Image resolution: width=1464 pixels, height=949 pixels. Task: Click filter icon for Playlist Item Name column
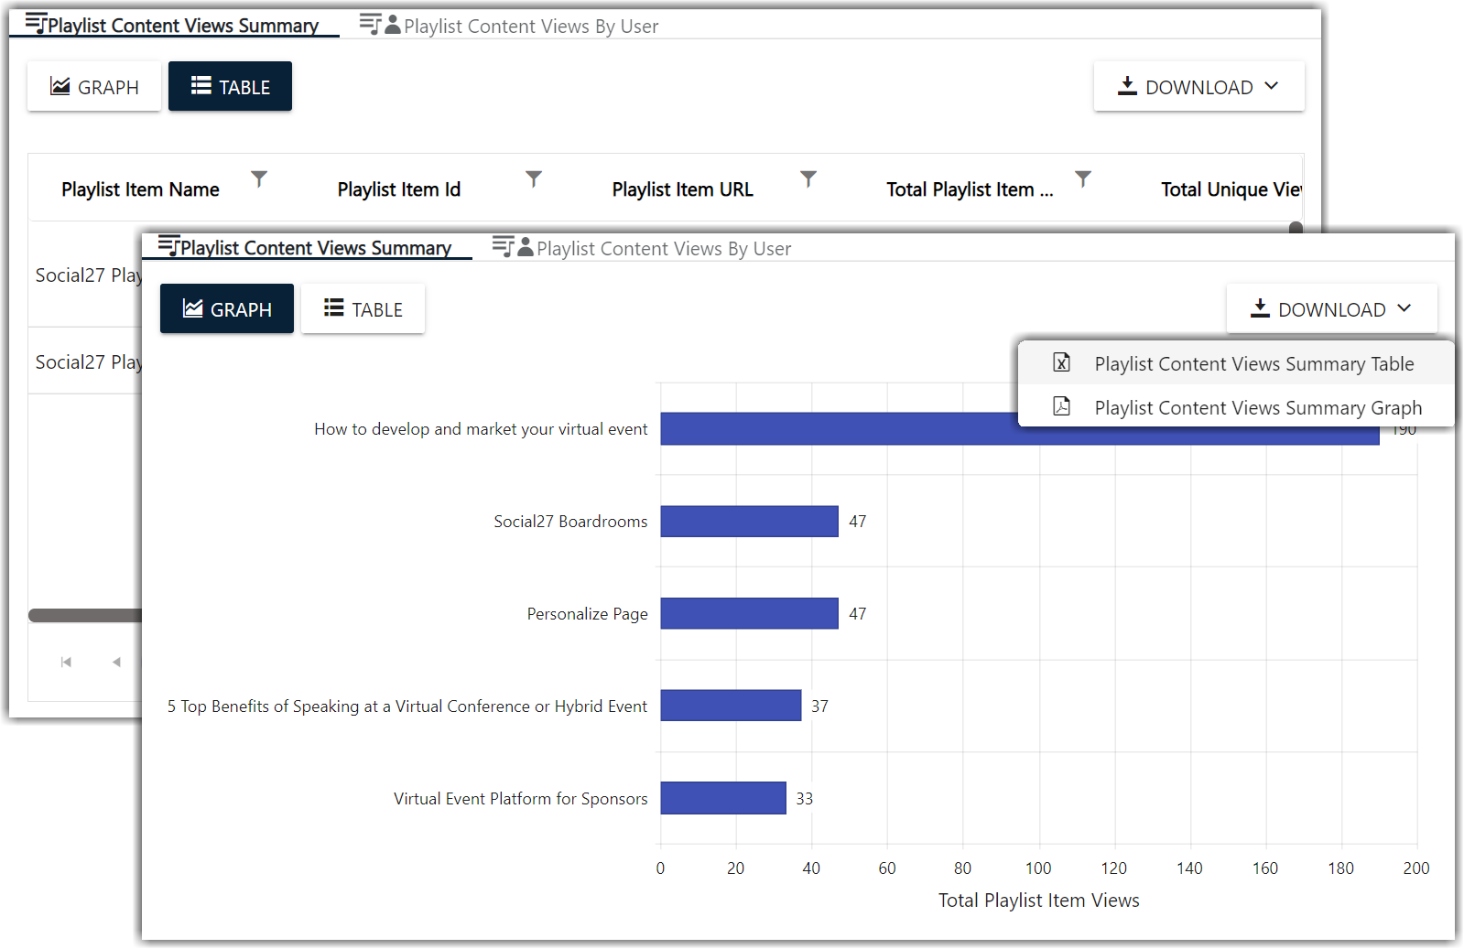(259, 178)
